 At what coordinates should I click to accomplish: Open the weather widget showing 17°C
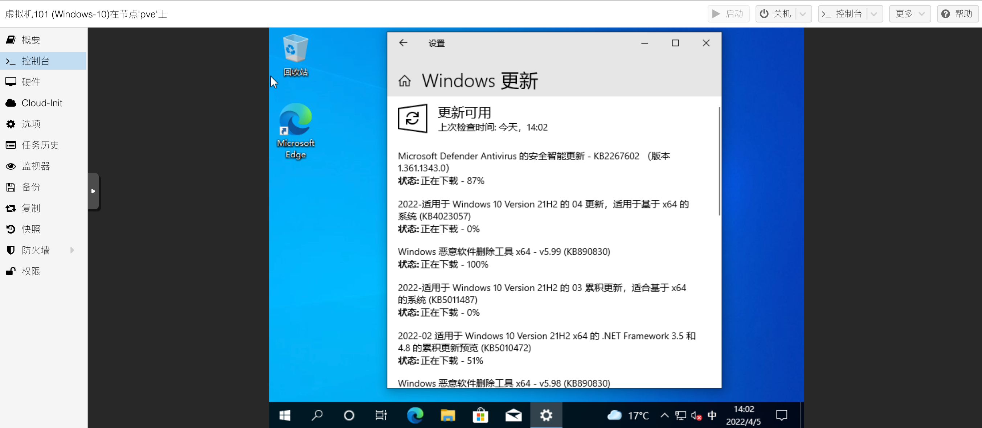tap(628, 415)
